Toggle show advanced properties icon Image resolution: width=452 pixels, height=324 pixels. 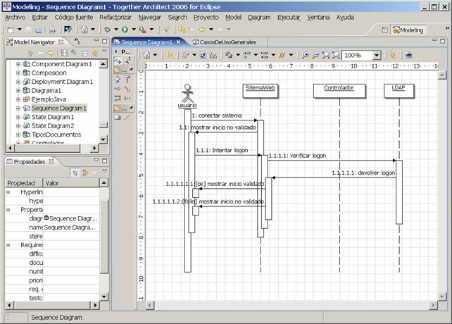[x=84, y=173]
